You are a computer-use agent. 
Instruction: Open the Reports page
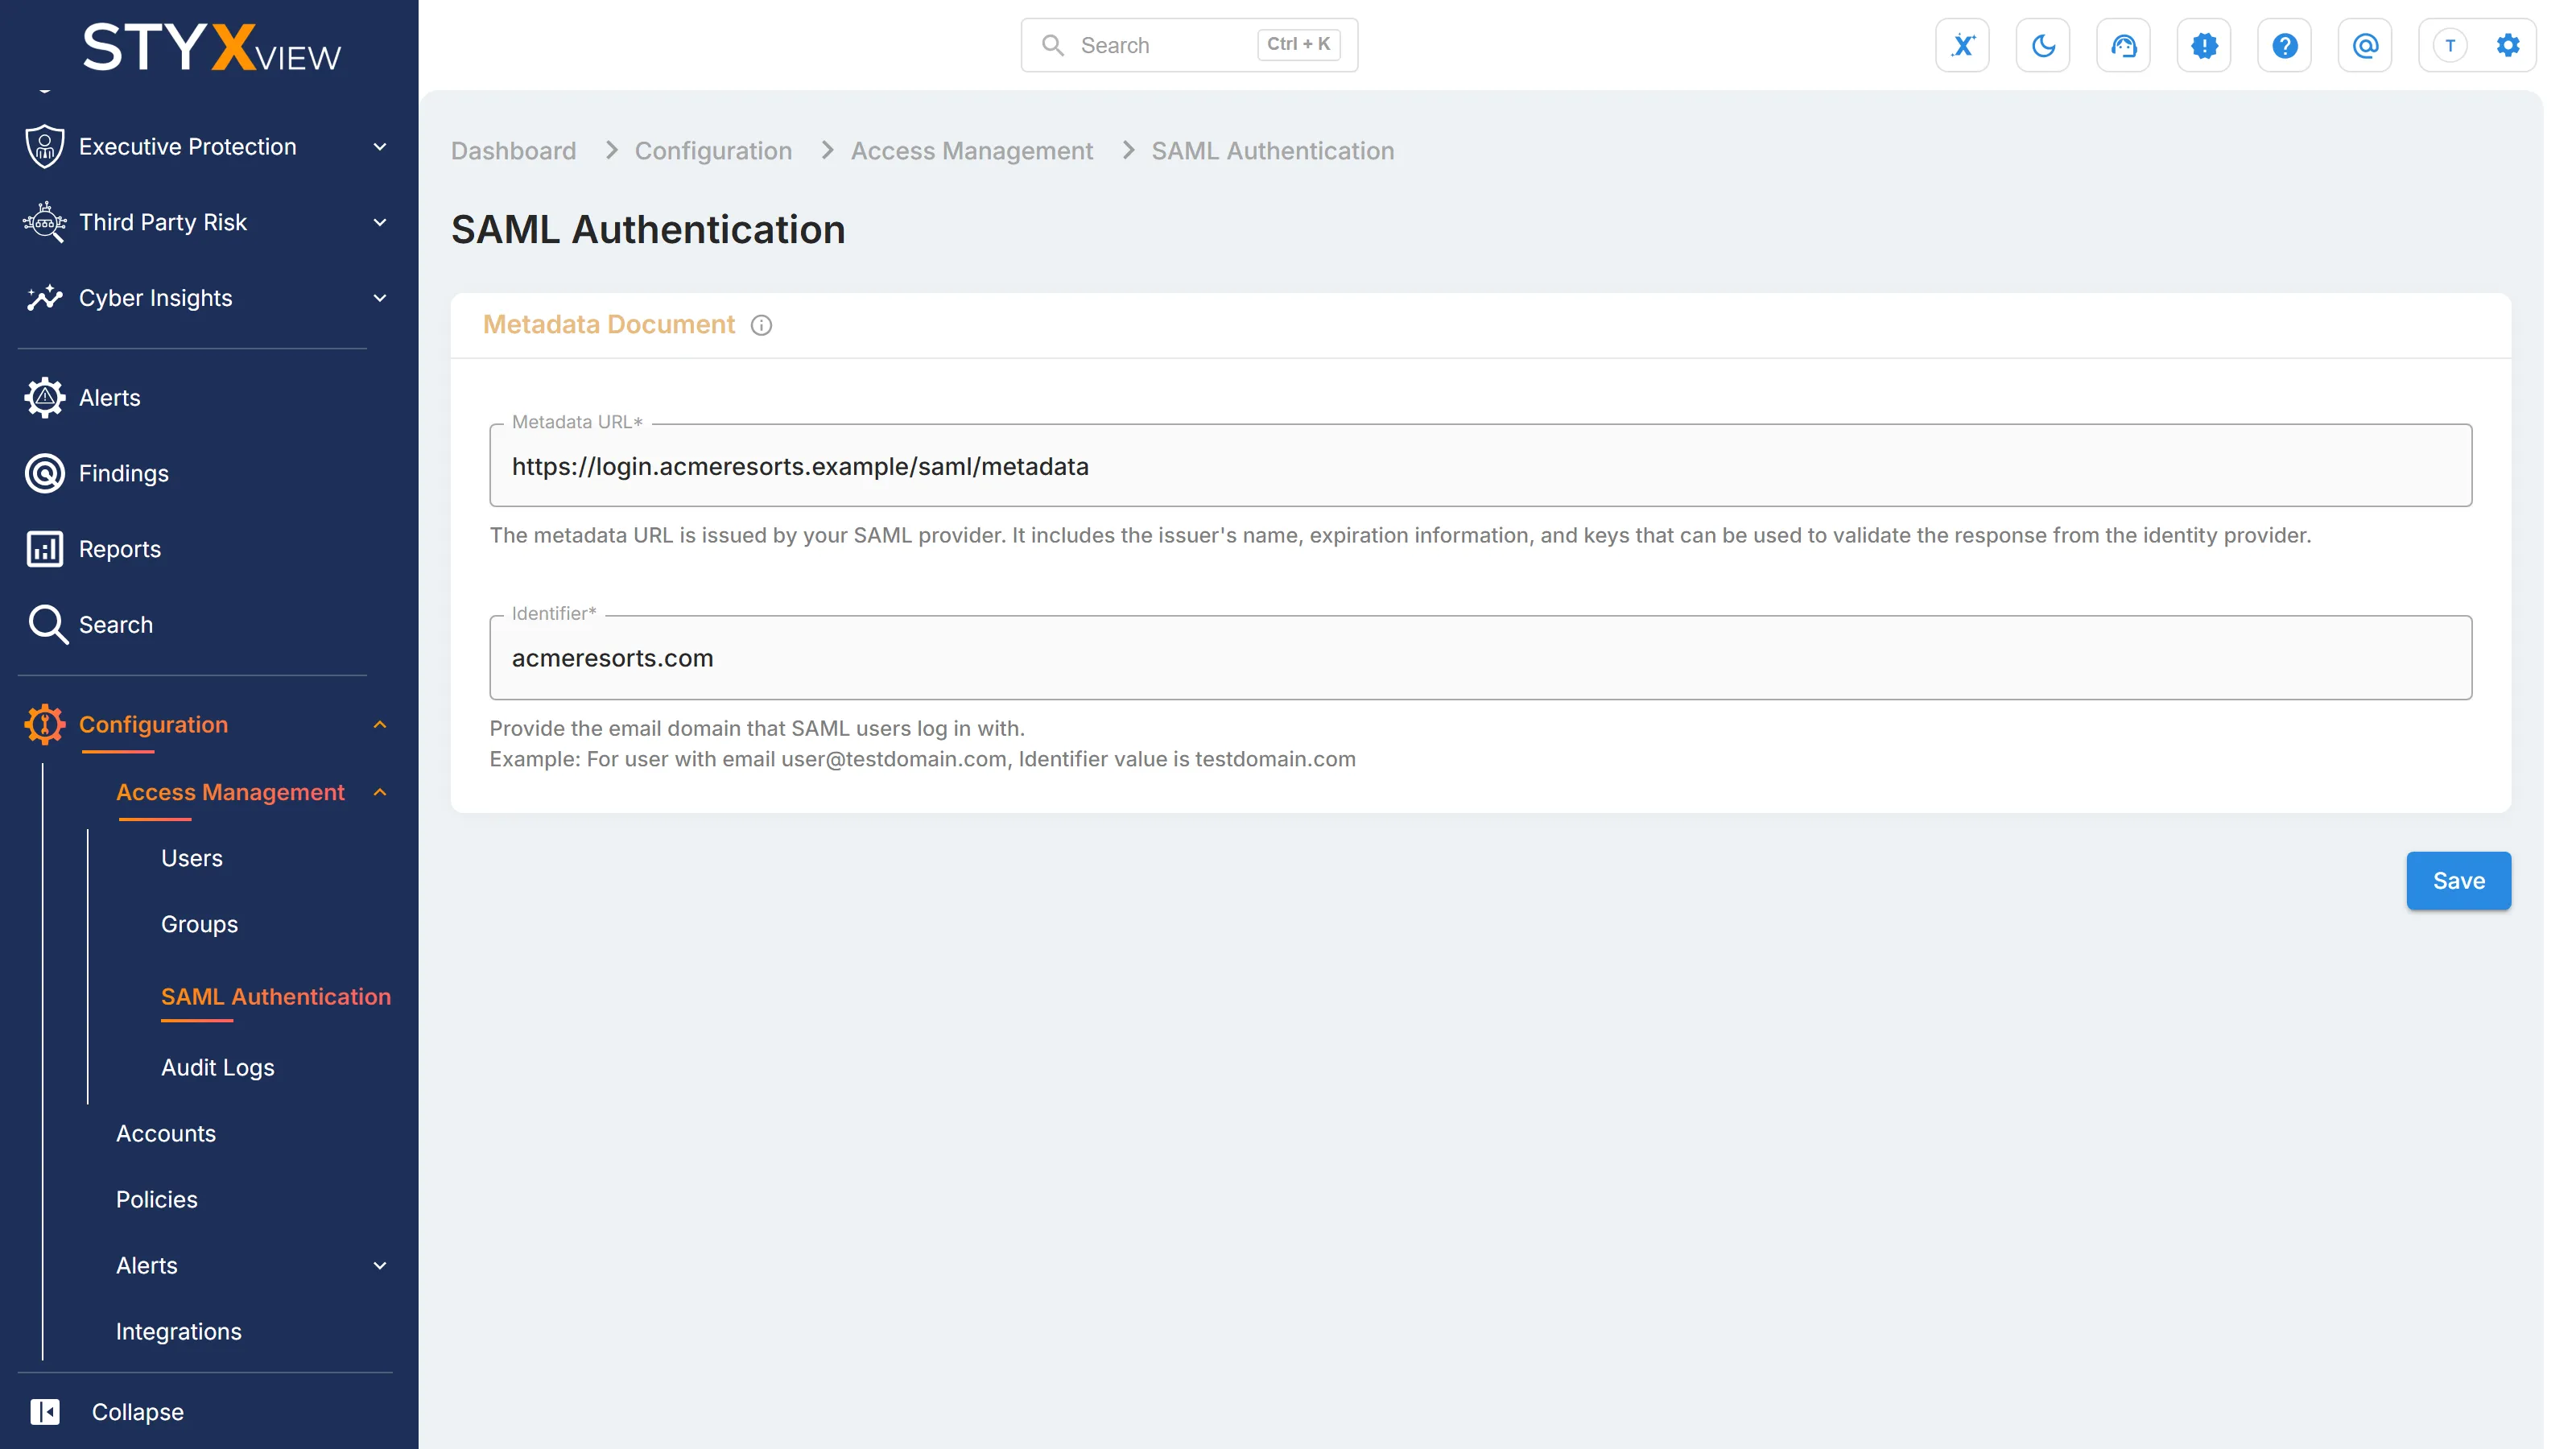[120, 549]
